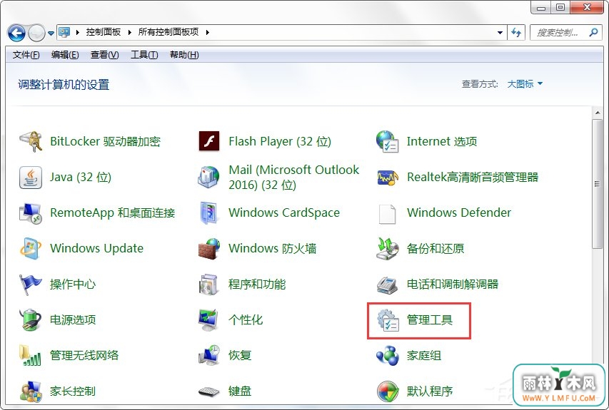Open the Internet 选项 globe icon

pyautogui.click(x=387, y=141)
